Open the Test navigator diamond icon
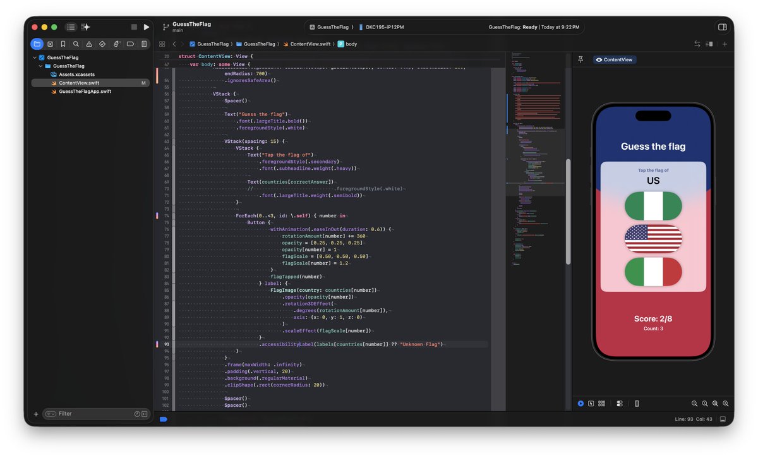This screenshot has width=758, height=458. pyautogui.click(x=102, y=44)
